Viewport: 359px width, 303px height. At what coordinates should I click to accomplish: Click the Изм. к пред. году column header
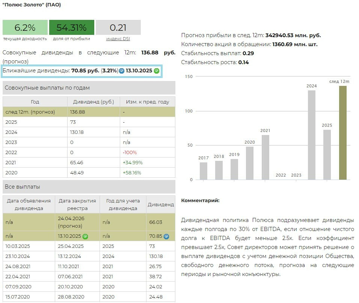tap(147, 102)
